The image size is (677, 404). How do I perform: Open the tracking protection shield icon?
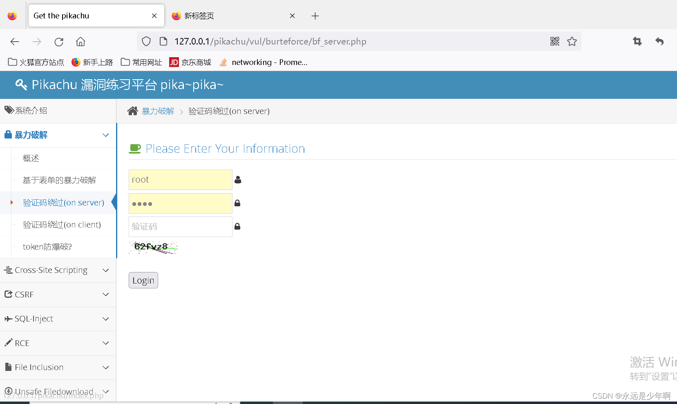tap(146, 41)
